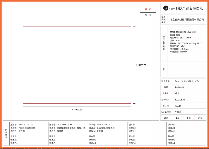209x149 pixels.
Task: Click the empty 备注 remarks field
Action: pyautogui.click(x=186, y=70)
